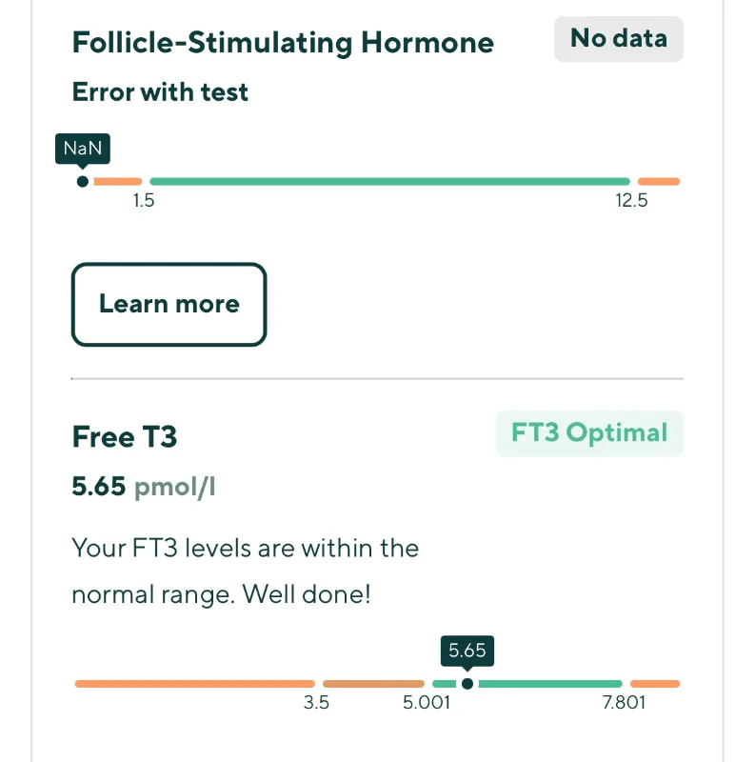Image resolution: width=755 pixels, height=762 pixels.
Task: Click the Follicle-Stimulating Hormone heading
Action: pos(283,43)
